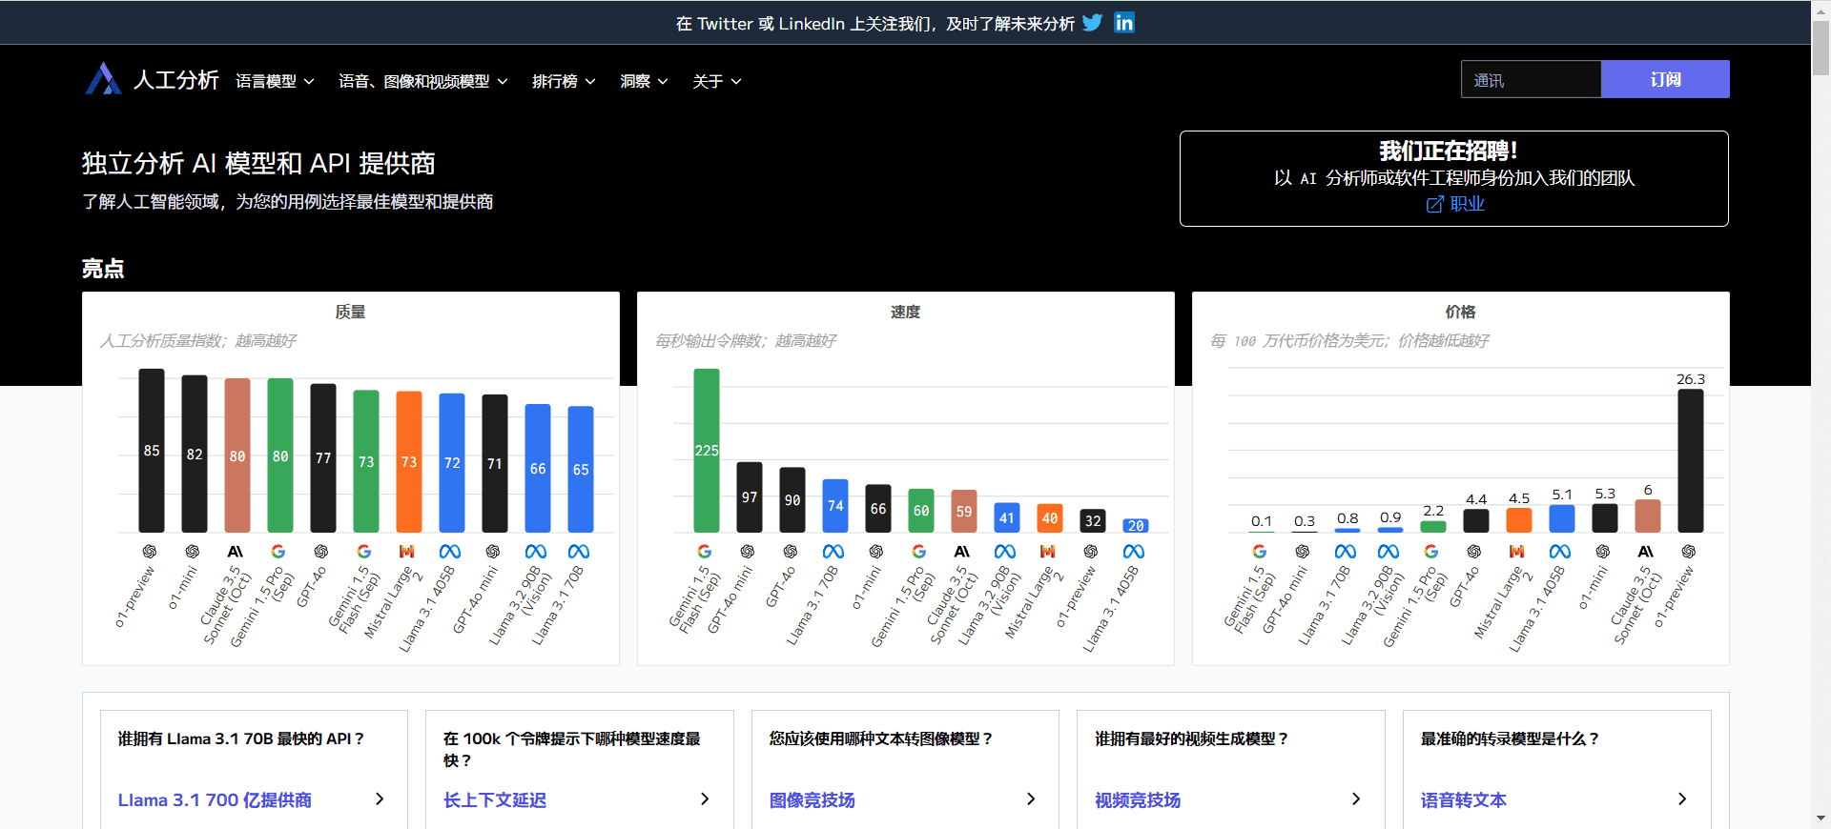
Task: Expand the 语言模型 dropdown menu
Action: pos(275,82)
